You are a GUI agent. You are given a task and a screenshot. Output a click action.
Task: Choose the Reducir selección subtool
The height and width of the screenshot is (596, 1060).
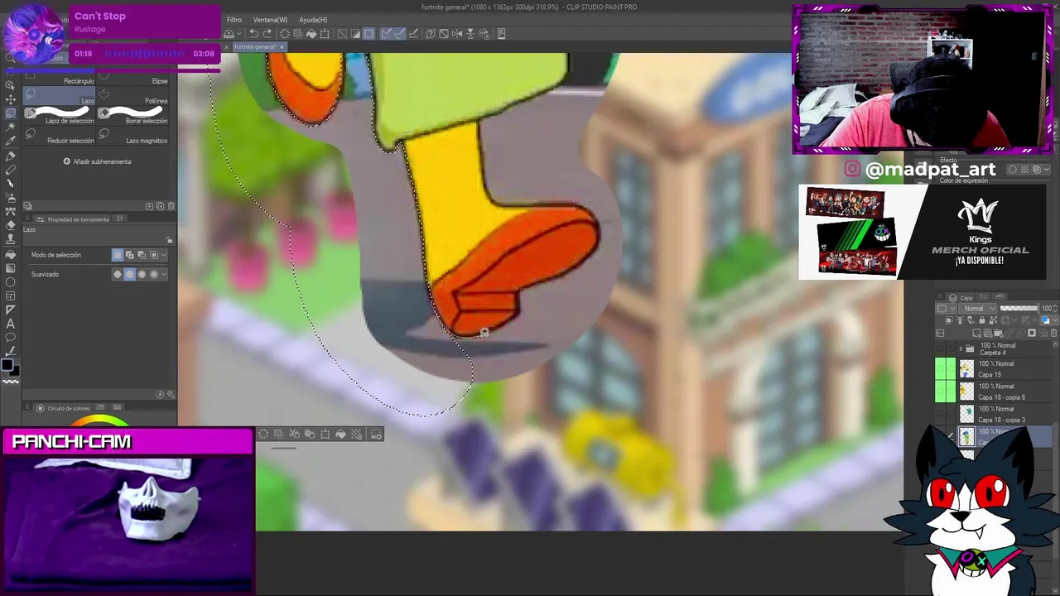click(60, 136)
